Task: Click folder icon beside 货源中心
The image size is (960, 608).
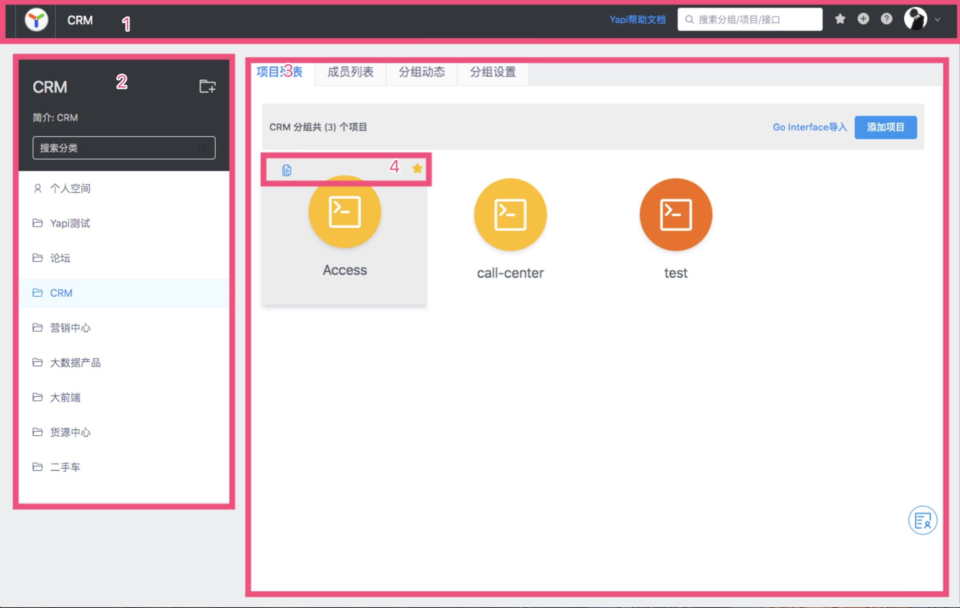Action: click(x=37, y=432)
